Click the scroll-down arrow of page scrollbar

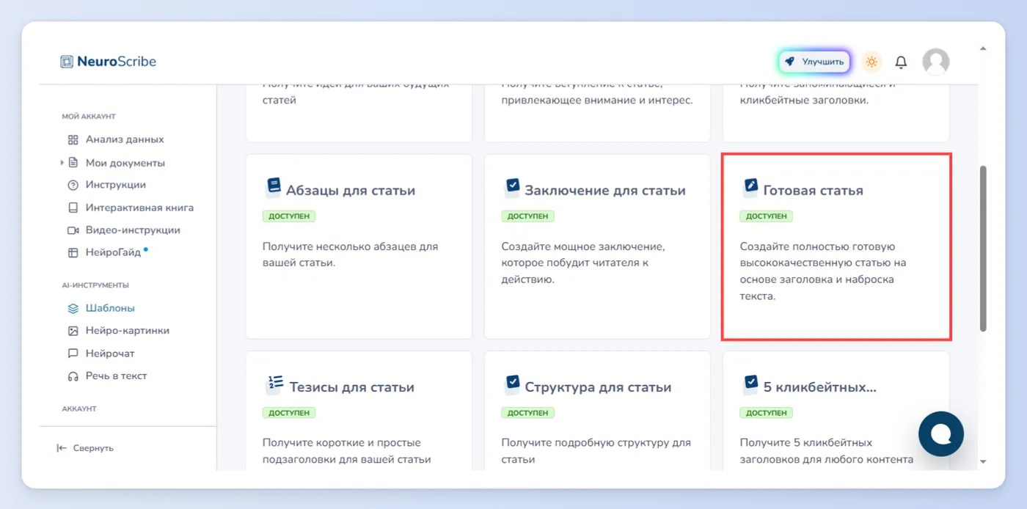click(983, 462)
